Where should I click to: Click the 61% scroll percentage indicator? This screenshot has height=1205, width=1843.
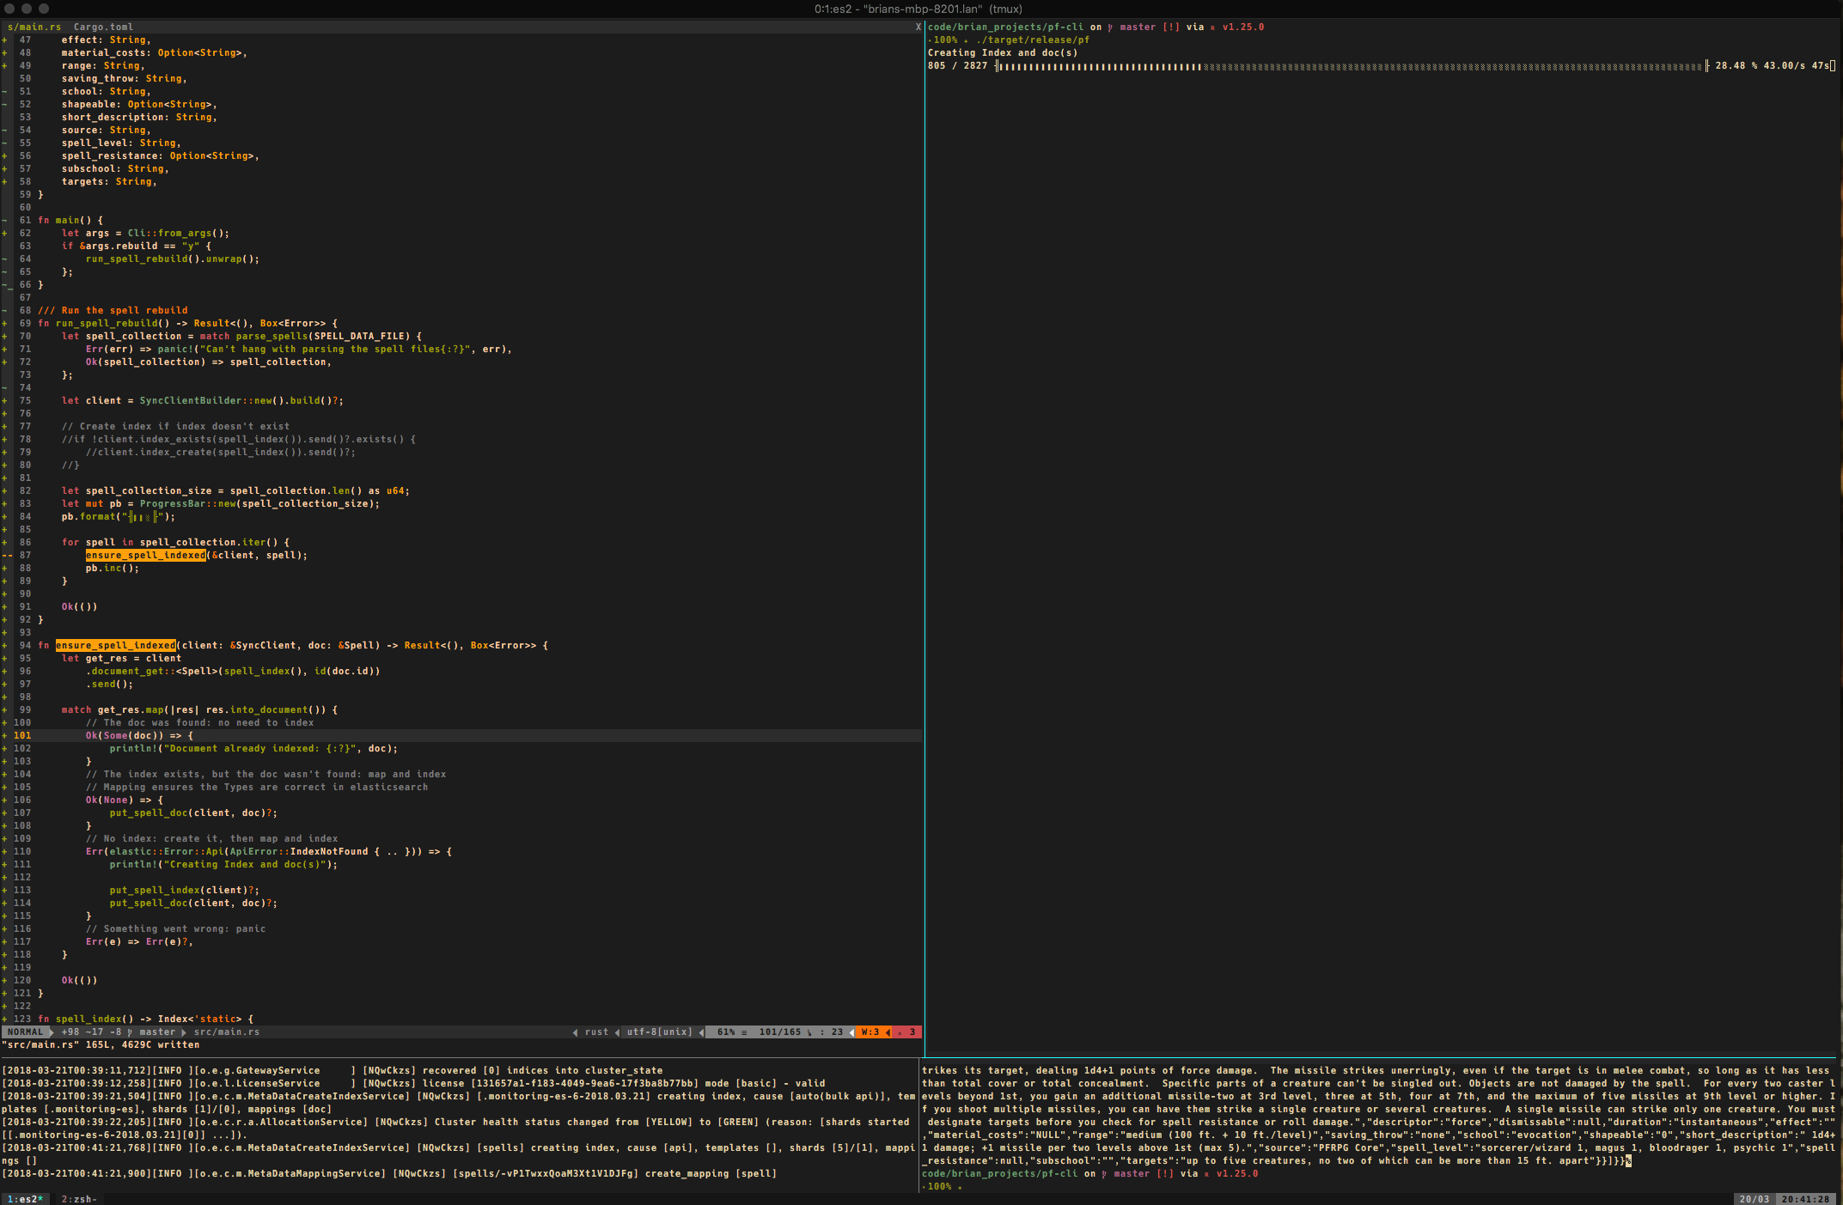pos(725,1032)
